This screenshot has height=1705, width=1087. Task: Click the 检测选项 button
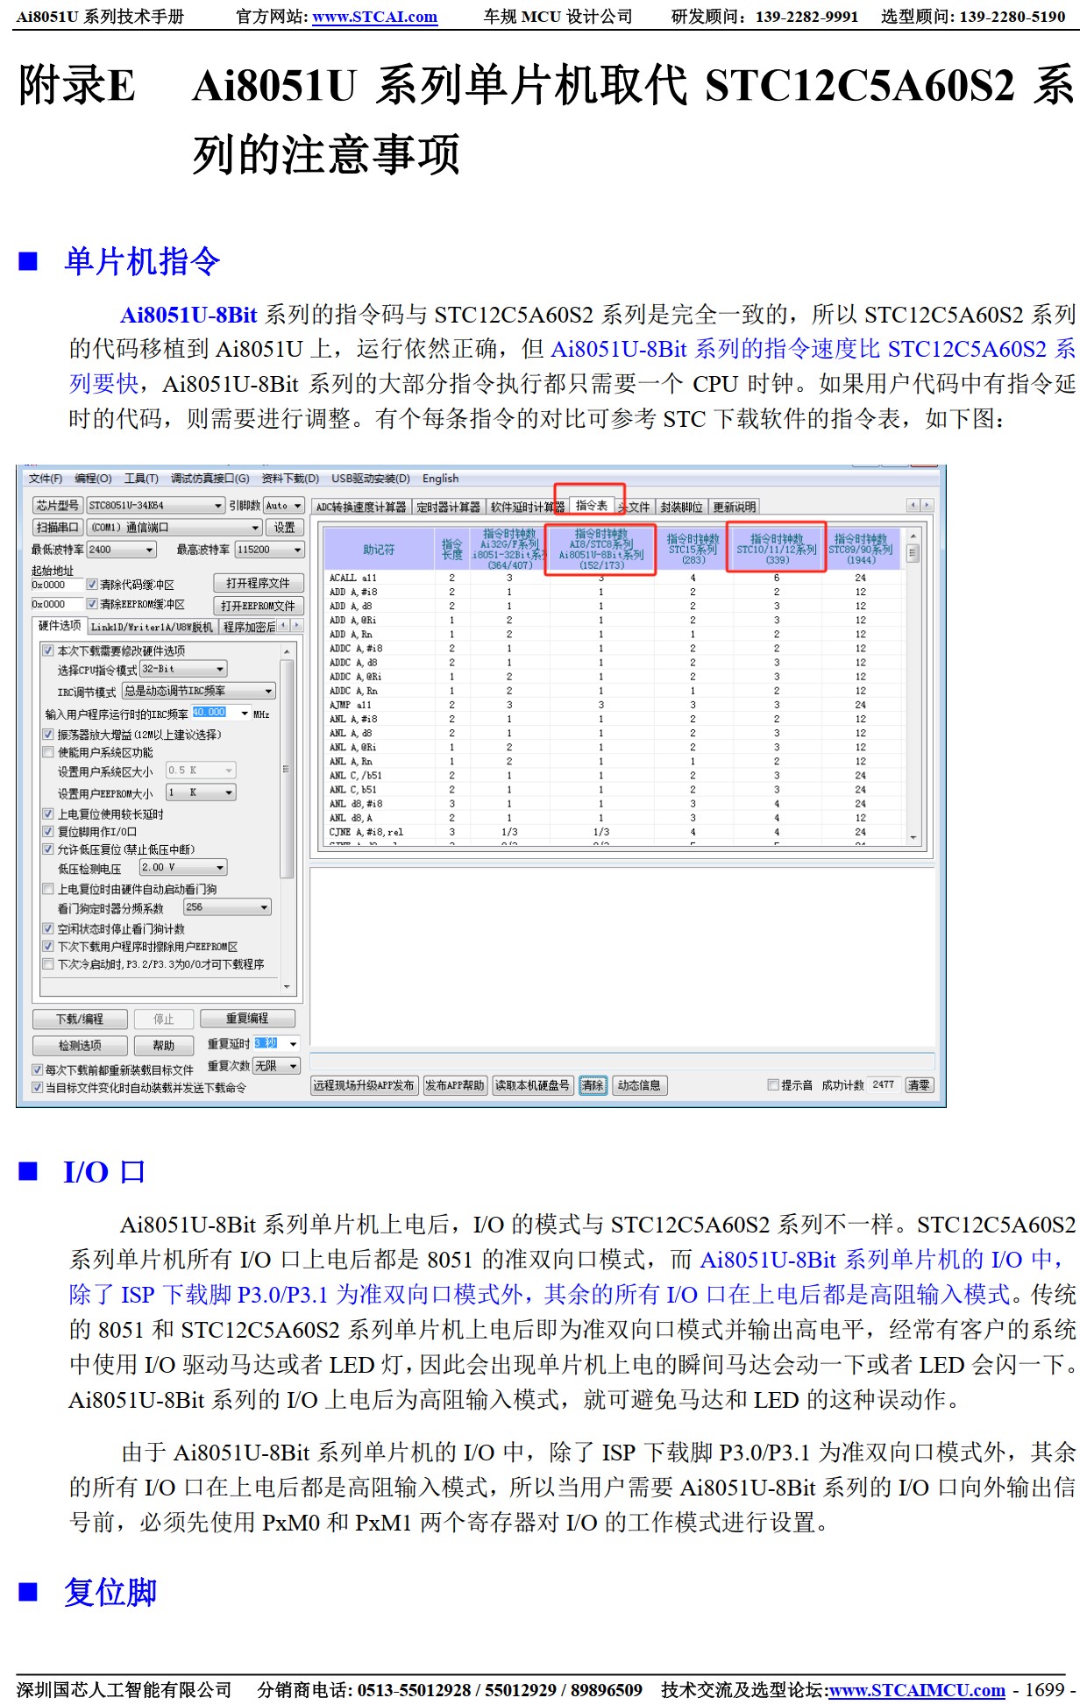(x=80, y=1046)
